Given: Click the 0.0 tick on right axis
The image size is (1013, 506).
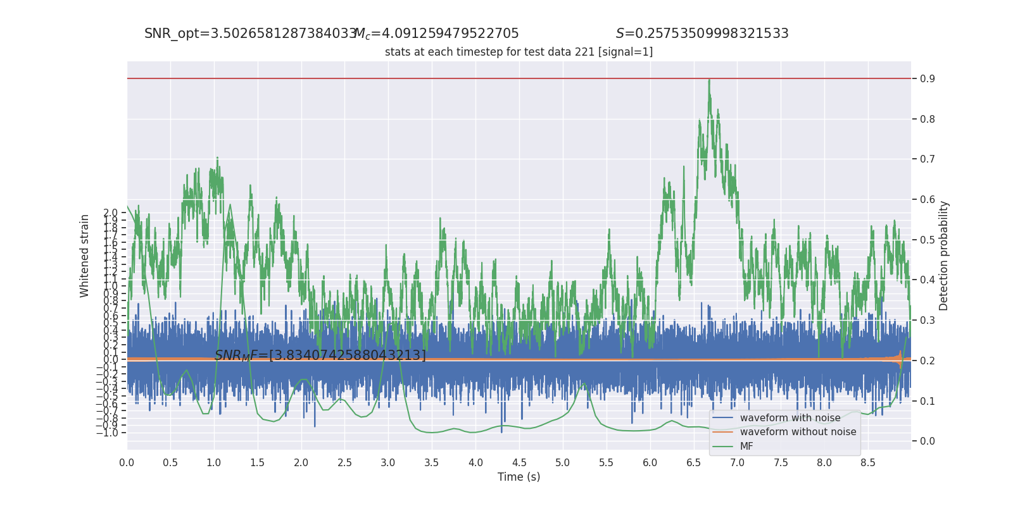Looking at the screenshot, I should coord(928,441).
